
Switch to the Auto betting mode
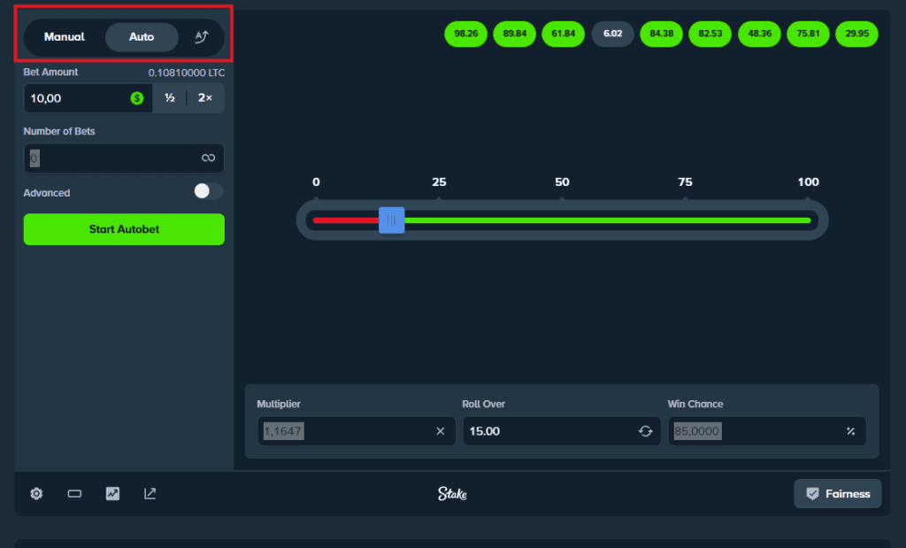(x=140, y=37)
